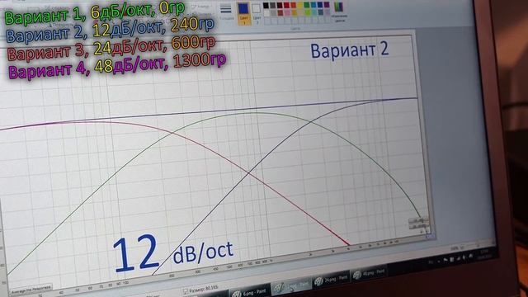Show hidden system tray icons arrow
The height and width of the screenshot is (297, 528).
click(x=439, y=262)
